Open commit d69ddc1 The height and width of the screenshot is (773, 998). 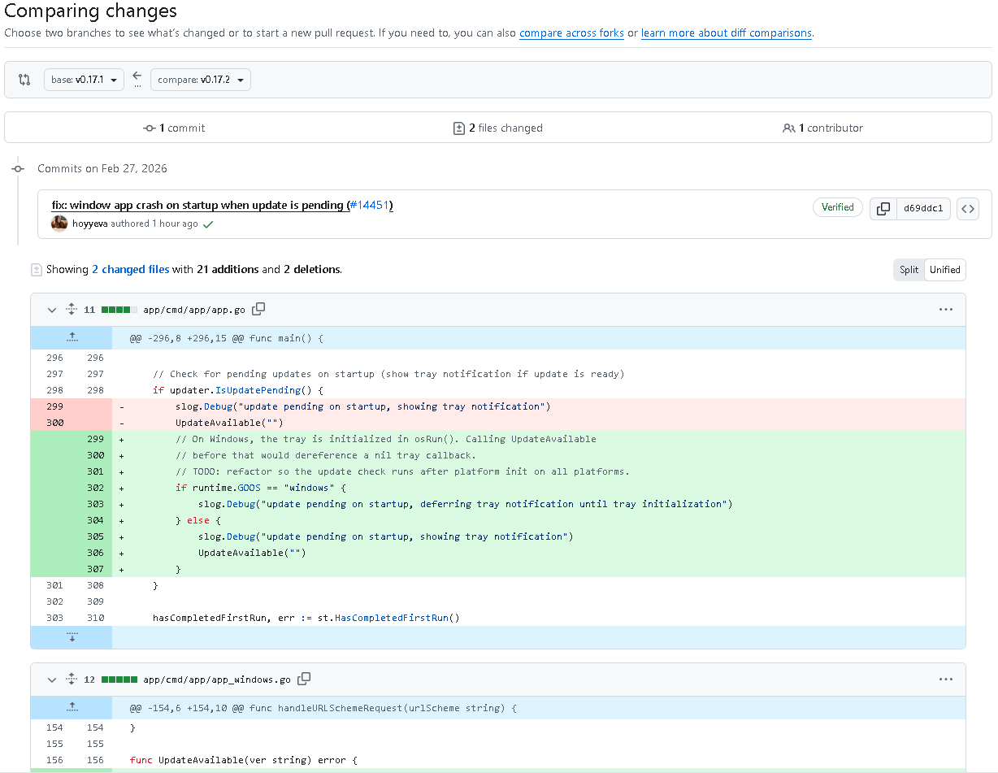[x=923, y=209]
